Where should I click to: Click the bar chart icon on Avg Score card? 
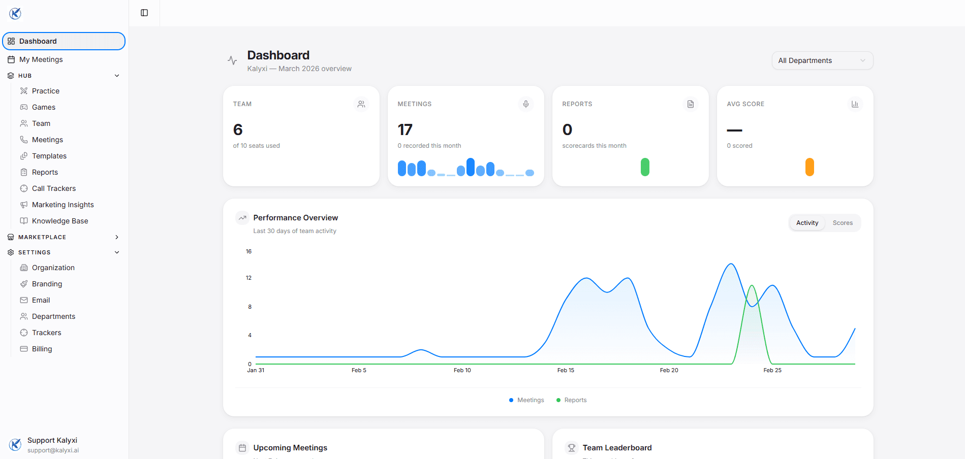(855, 104)
